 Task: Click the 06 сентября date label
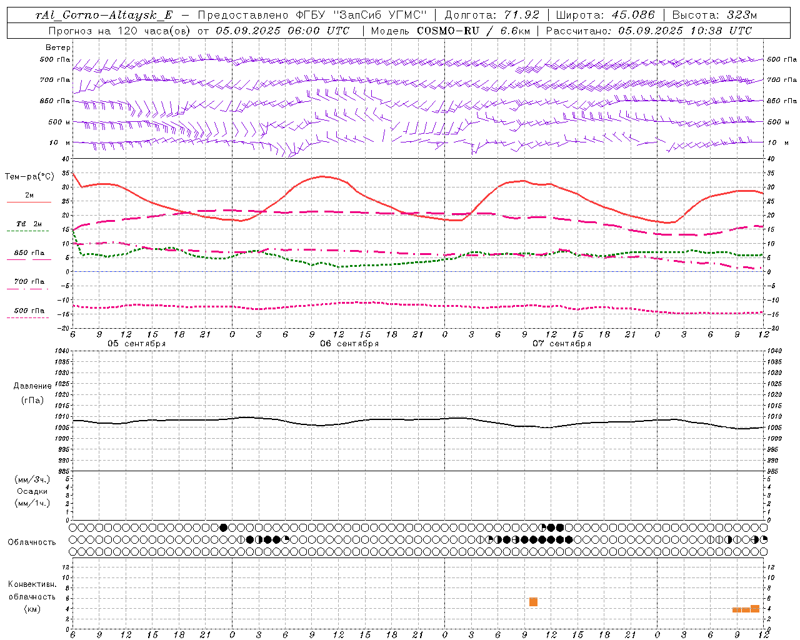tap(349, 344)
